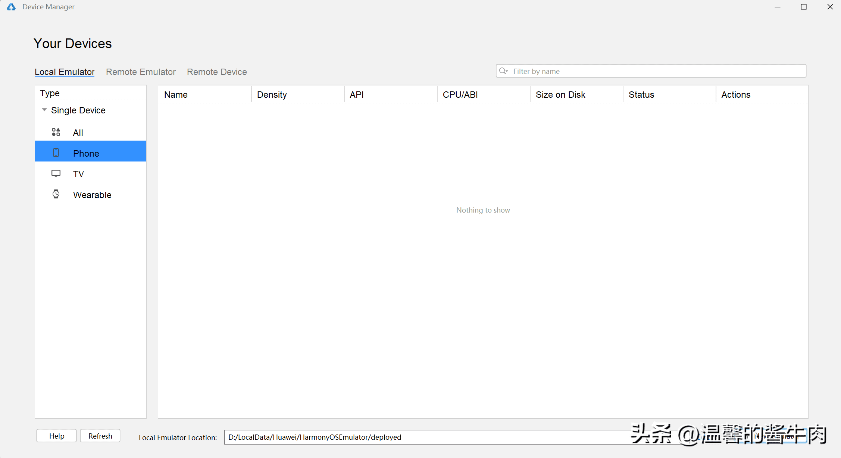Click the Local Emulator Location path field
This screenshot has width=841, height=458.
point(410,437)
